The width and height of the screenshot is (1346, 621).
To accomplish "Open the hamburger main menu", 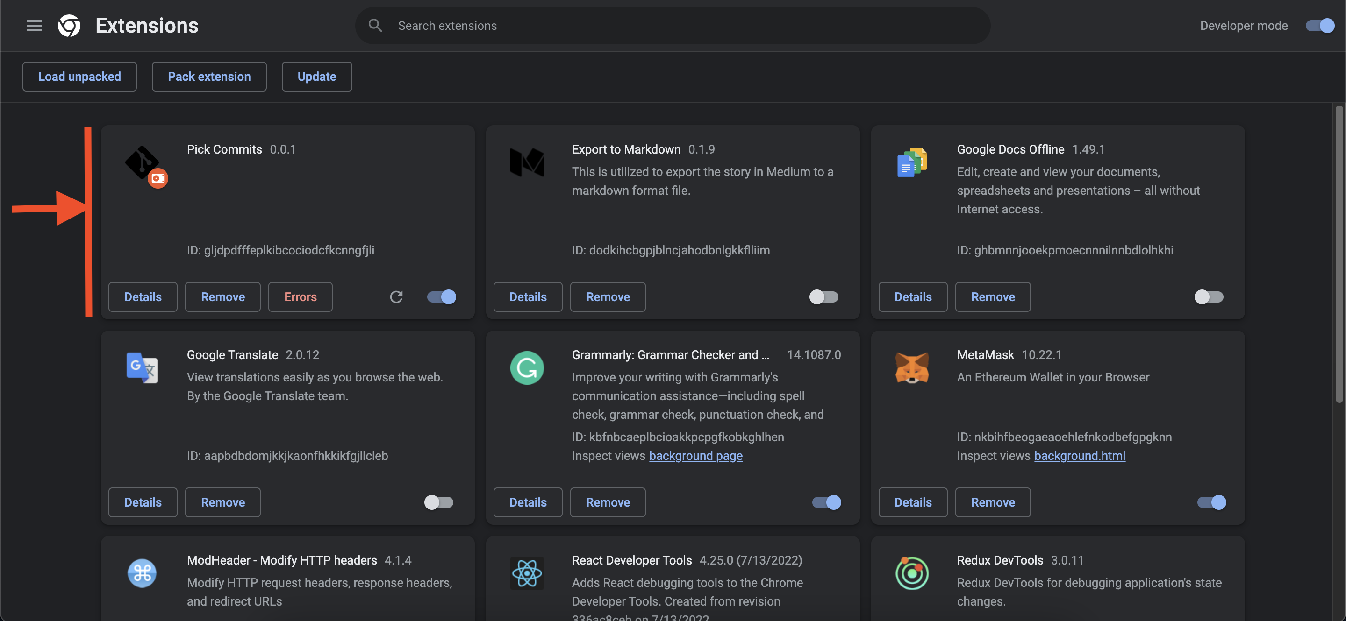I will [35, 26].
